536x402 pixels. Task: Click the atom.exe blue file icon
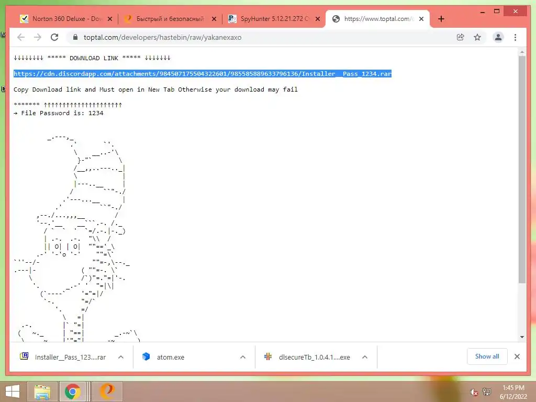pos(146,356)
